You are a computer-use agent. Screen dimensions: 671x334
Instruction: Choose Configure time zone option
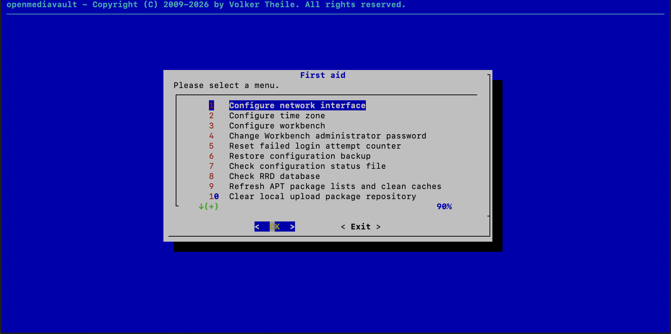click(277, 115)
